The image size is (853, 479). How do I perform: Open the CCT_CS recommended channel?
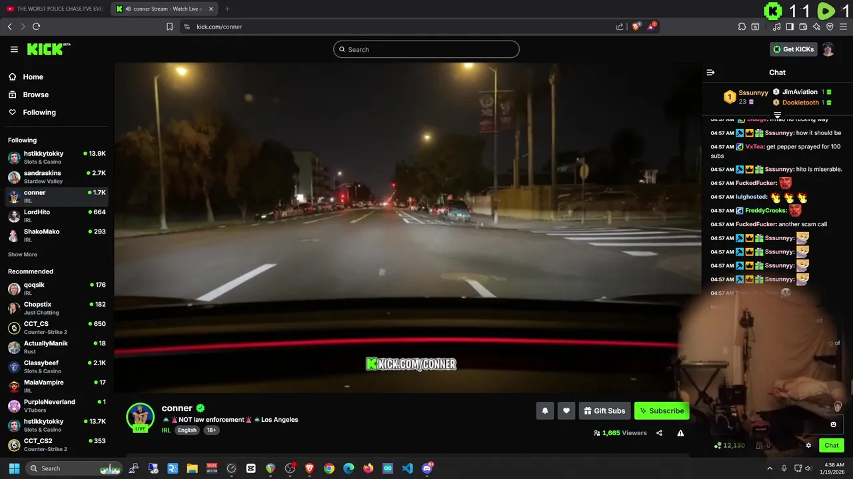(x=57, y=327)
